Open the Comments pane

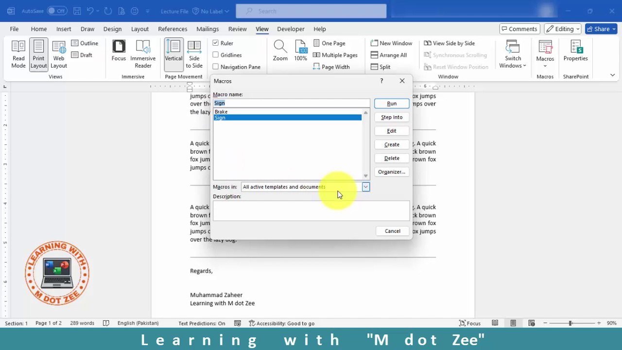coord(519,29)
